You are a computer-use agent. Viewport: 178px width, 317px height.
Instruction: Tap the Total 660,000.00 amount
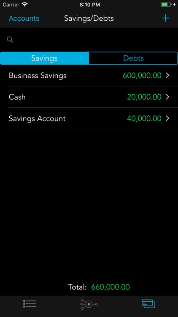click(111, 287)
